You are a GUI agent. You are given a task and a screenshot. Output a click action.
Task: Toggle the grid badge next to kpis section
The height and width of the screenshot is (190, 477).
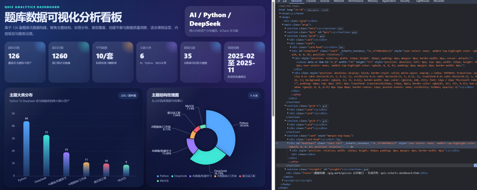pyautogui.click(x=354, y=32)
